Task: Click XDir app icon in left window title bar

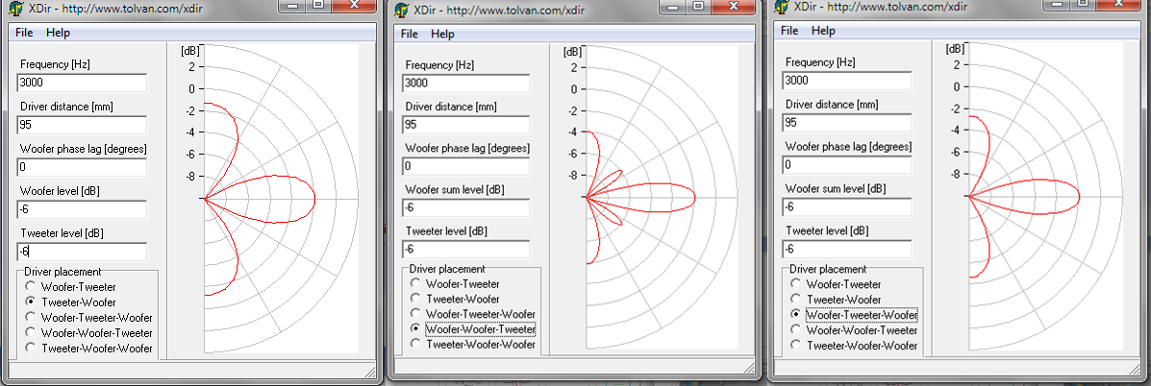Action: point(15,10)
